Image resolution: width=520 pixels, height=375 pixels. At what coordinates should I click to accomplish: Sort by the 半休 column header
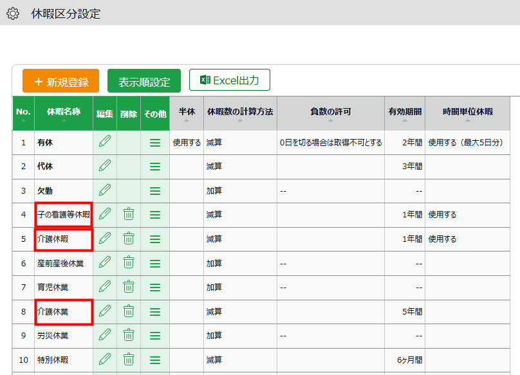click(187, 113)
